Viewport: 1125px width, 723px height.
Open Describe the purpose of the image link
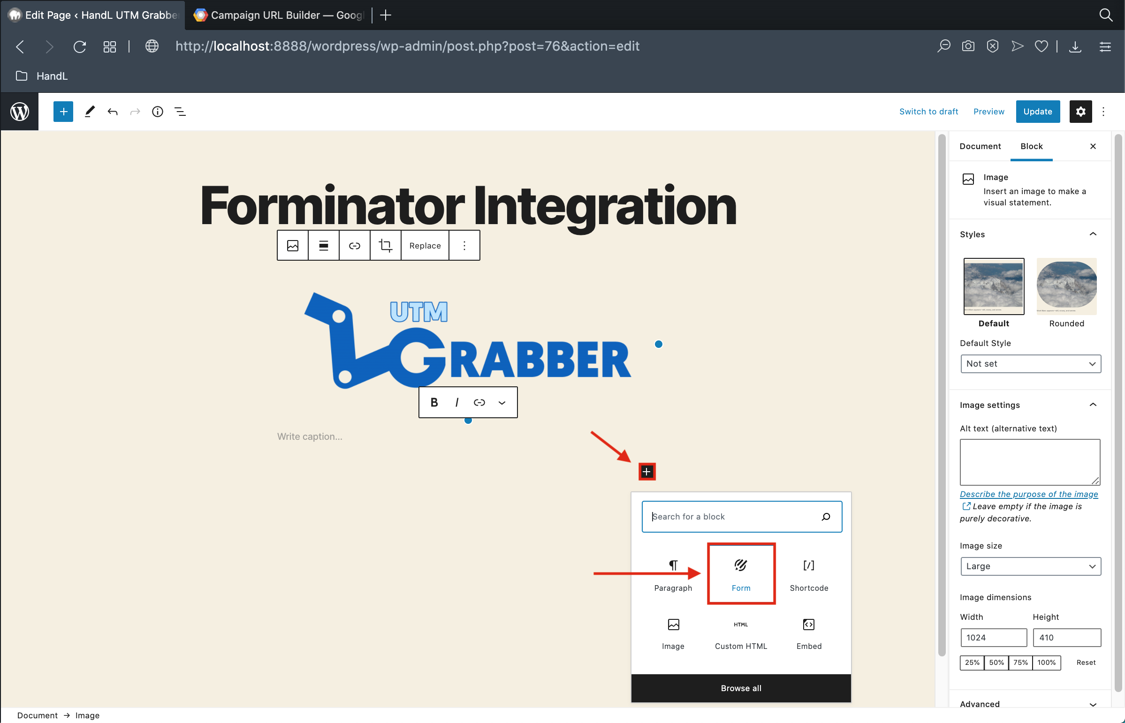click(x=1029, y=494)
